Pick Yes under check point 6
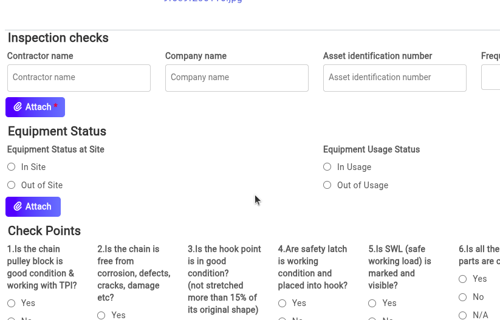The image size is (500, 320). pyautogui.click(x=463, y=279)
